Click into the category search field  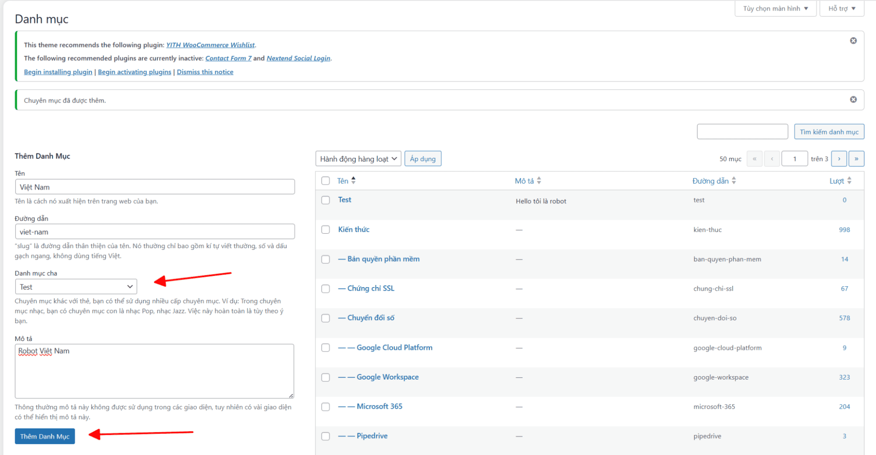tap(742, 132)
